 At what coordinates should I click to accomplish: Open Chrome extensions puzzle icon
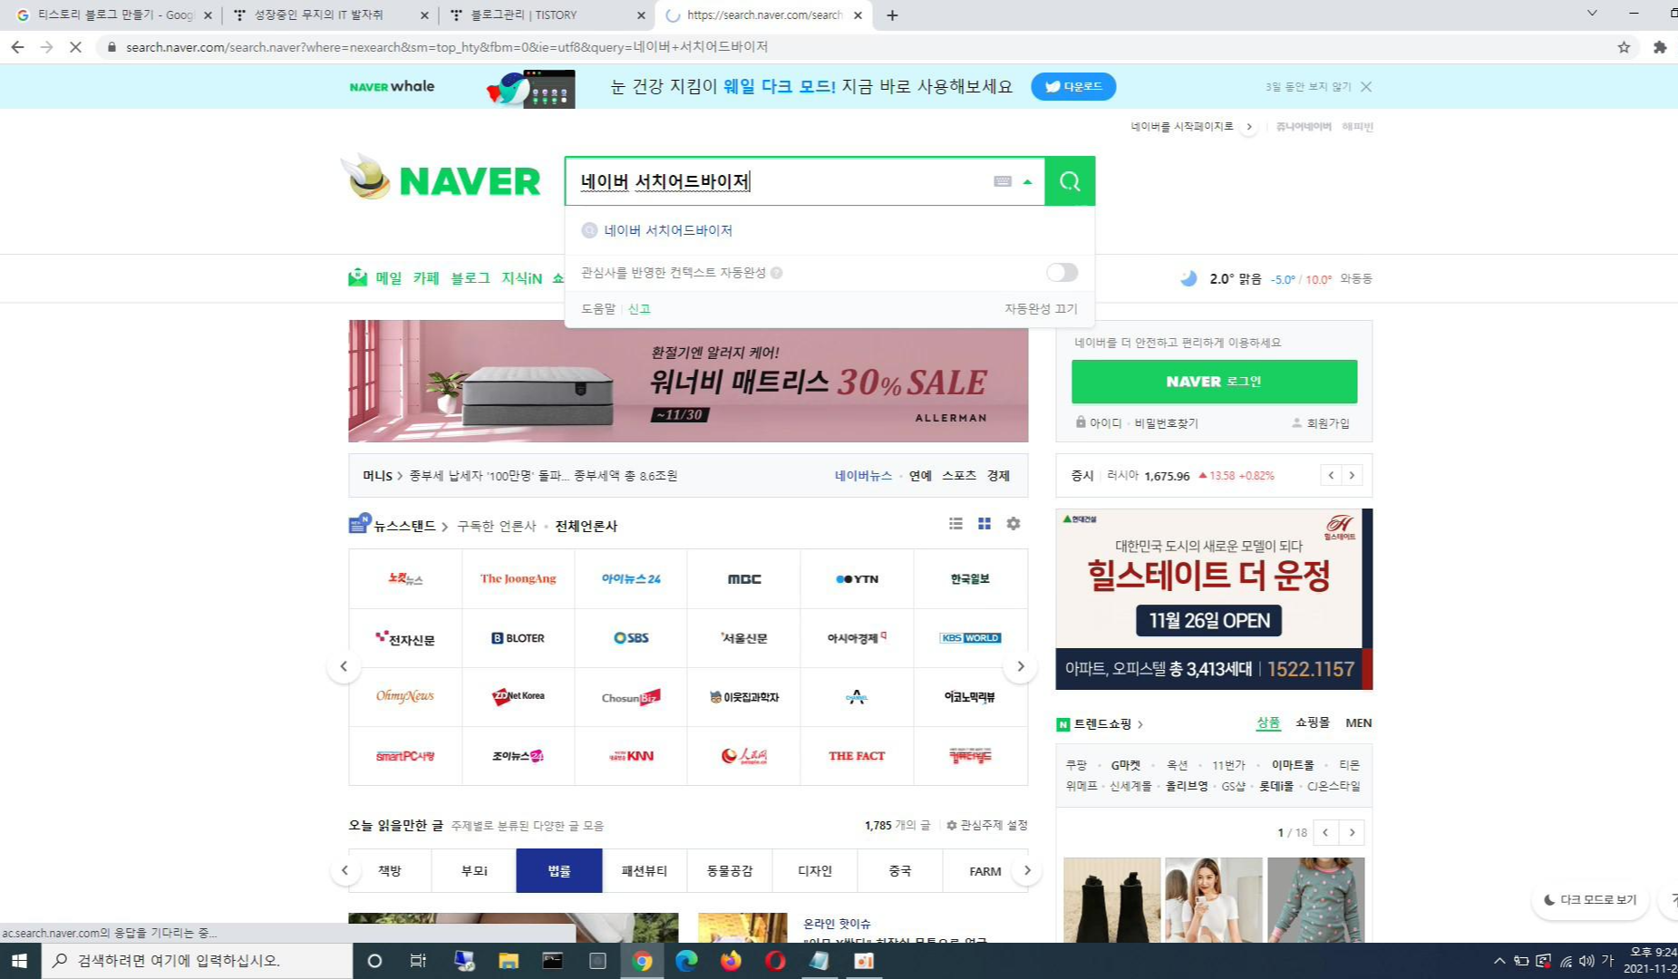click(x=1660, y=47)
